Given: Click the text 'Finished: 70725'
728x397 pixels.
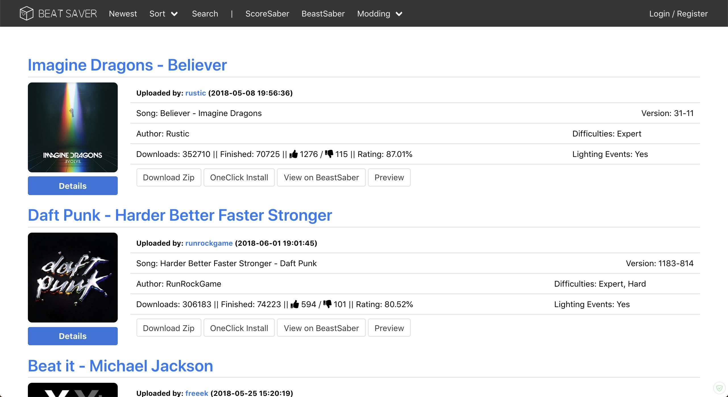Looking at the screenshot, I should 250,154.
